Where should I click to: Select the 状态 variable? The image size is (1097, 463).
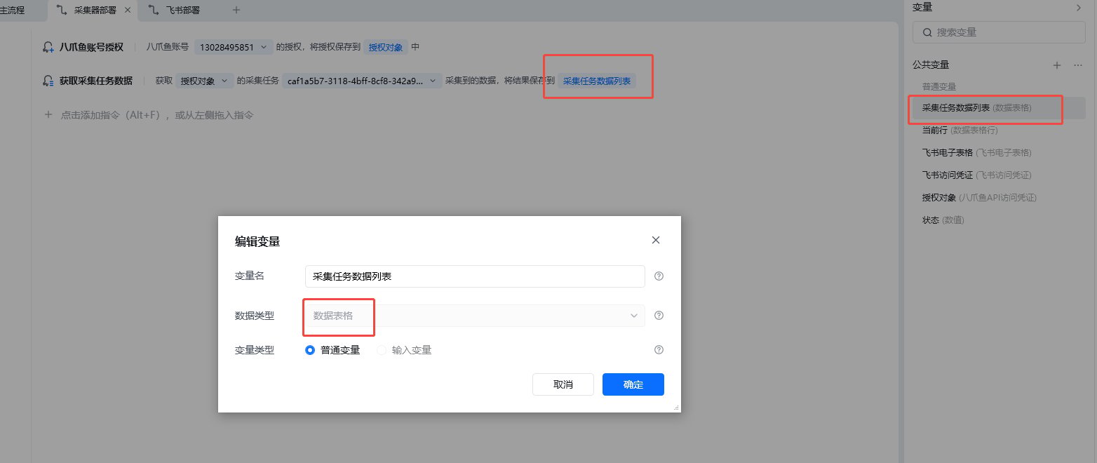[997, 220]
